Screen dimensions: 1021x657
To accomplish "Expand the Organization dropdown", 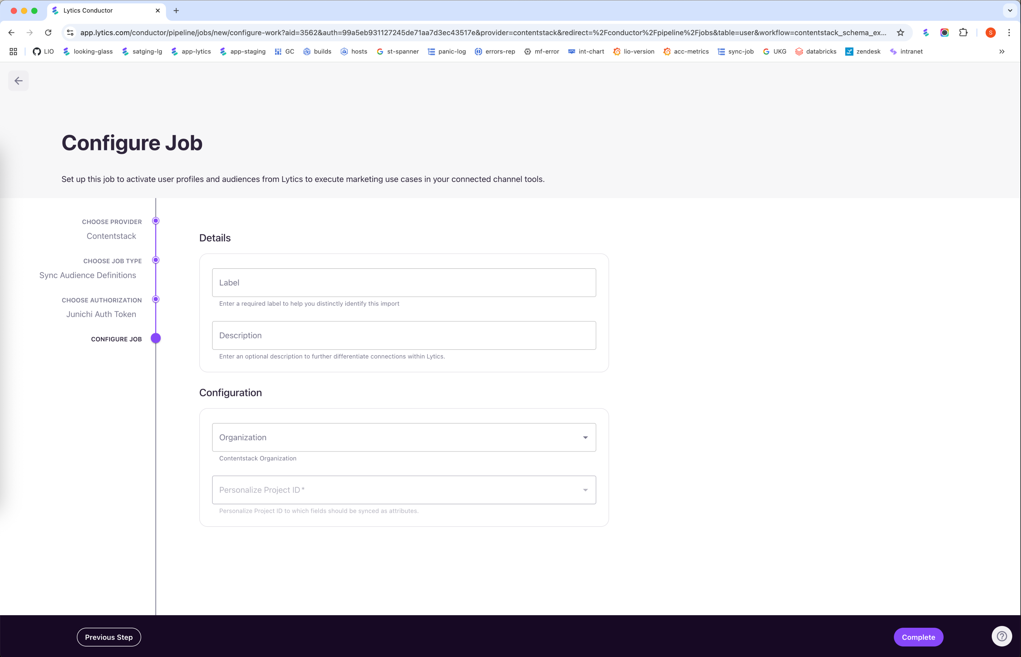I will tap(404, 437).
